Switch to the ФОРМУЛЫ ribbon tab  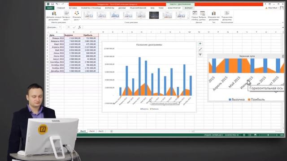click(109, 8)
